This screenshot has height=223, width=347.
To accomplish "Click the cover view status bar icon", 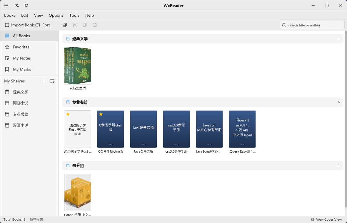I will pos(313,219).
